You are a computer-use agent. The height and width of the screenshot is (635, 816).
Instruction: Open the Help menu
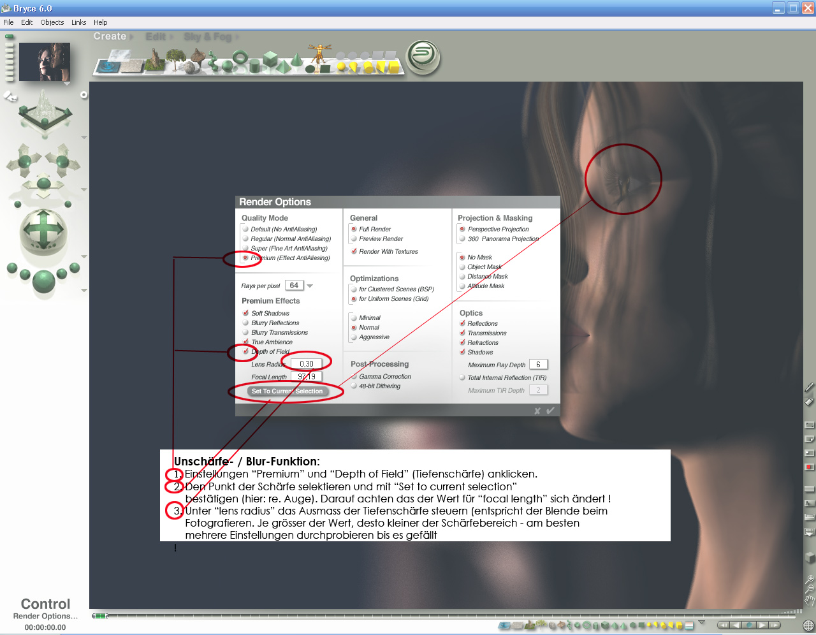tap(101, 22)
